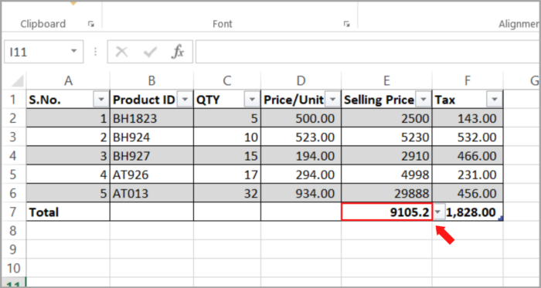The height and width of the screenshot is (288, 541).
Task: Select column E header
Action: 386,80
